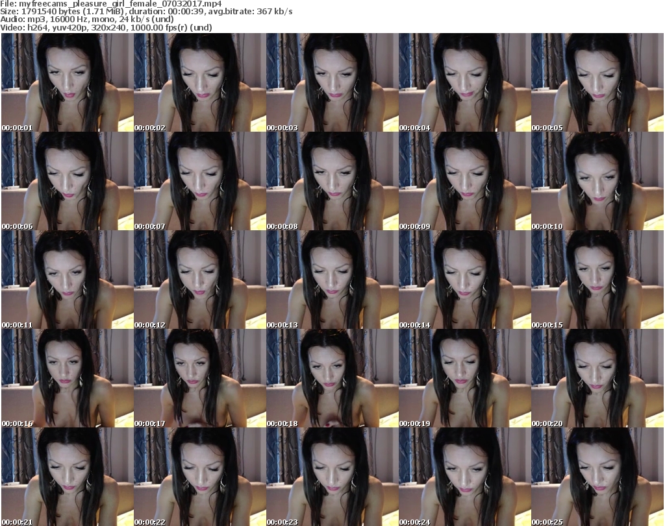Click the frame stamped 00:00:13

[332, 280]
